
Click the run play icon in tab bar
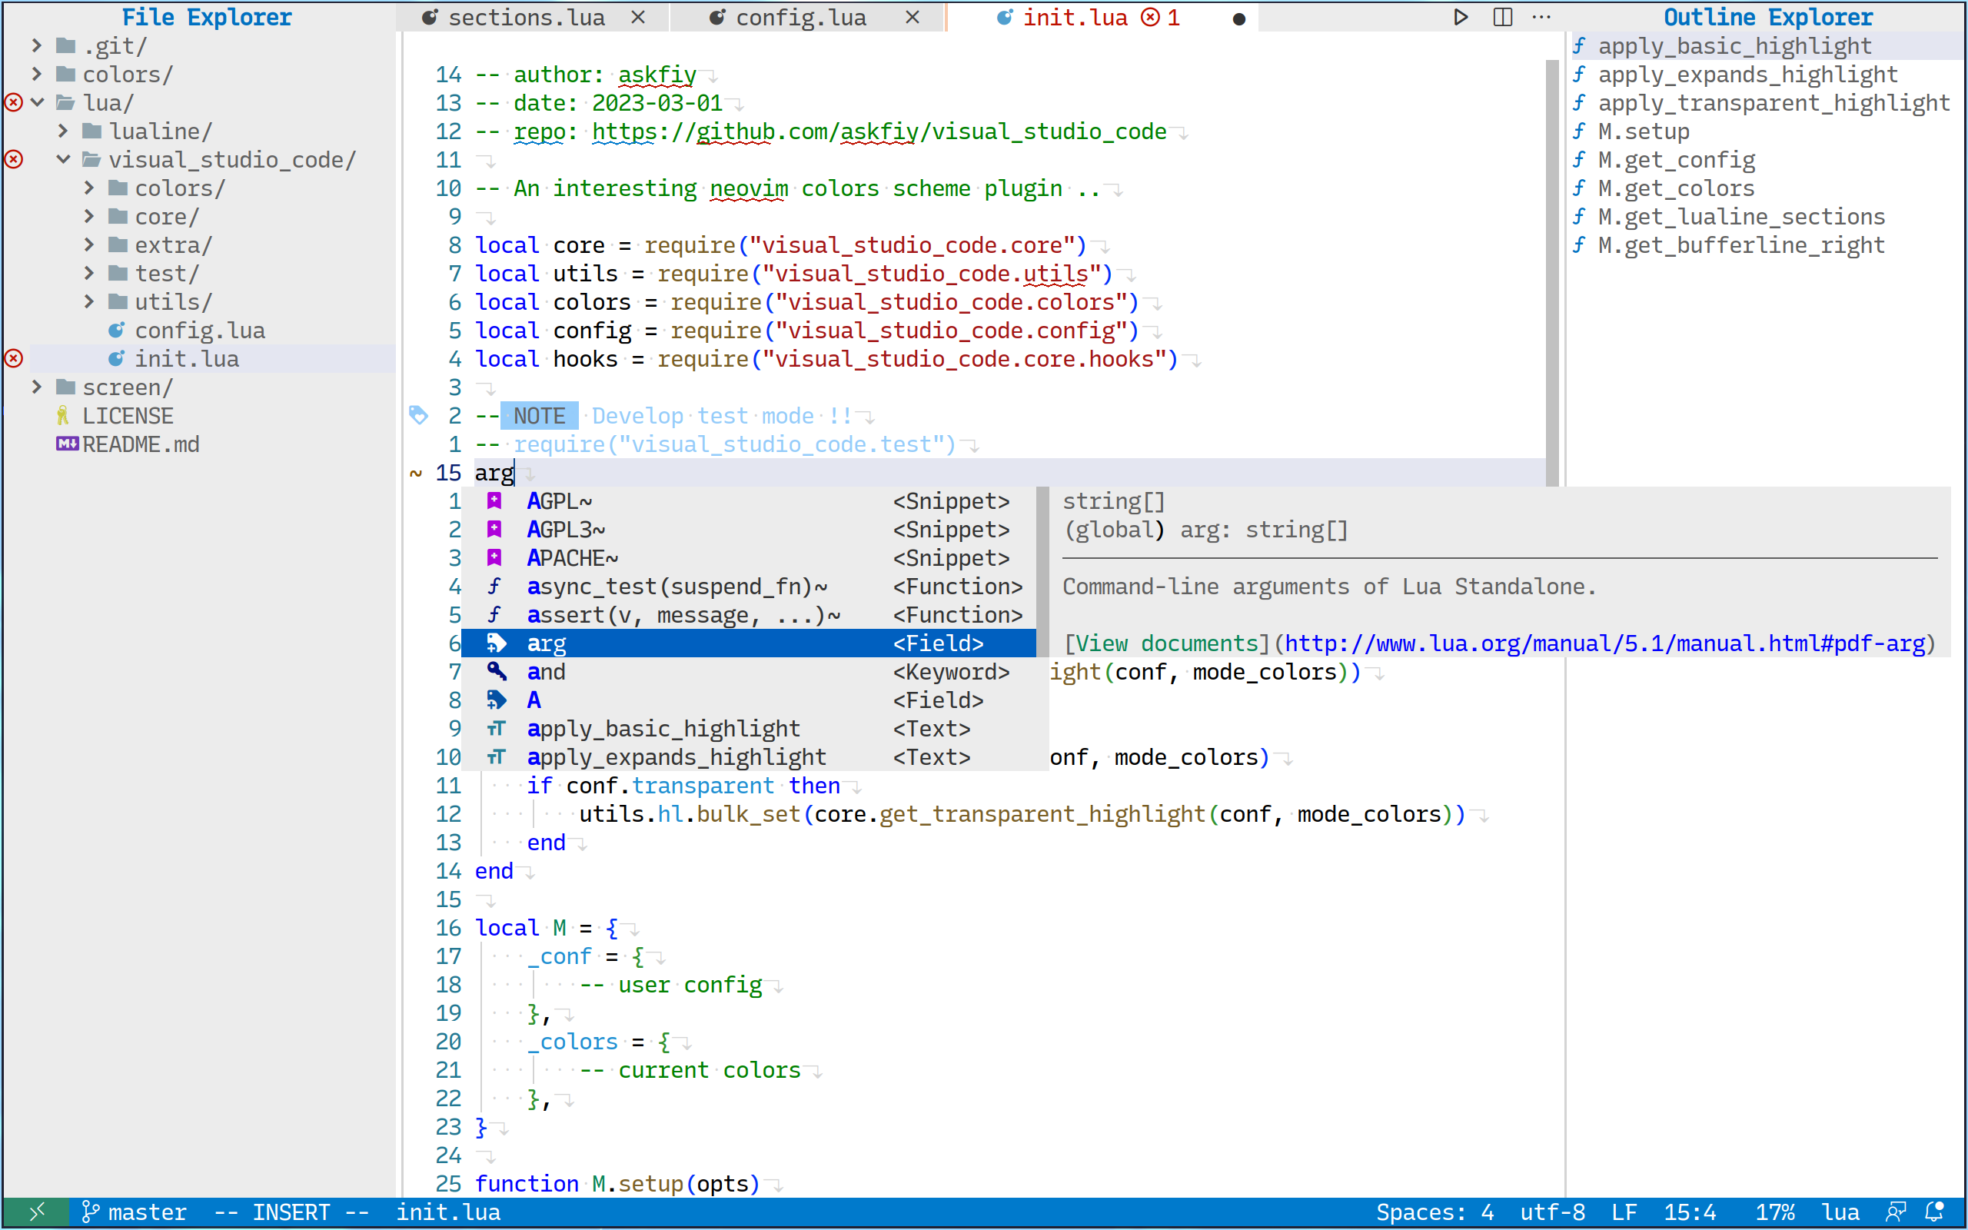pyautogui.click(x=1461, y=17)
